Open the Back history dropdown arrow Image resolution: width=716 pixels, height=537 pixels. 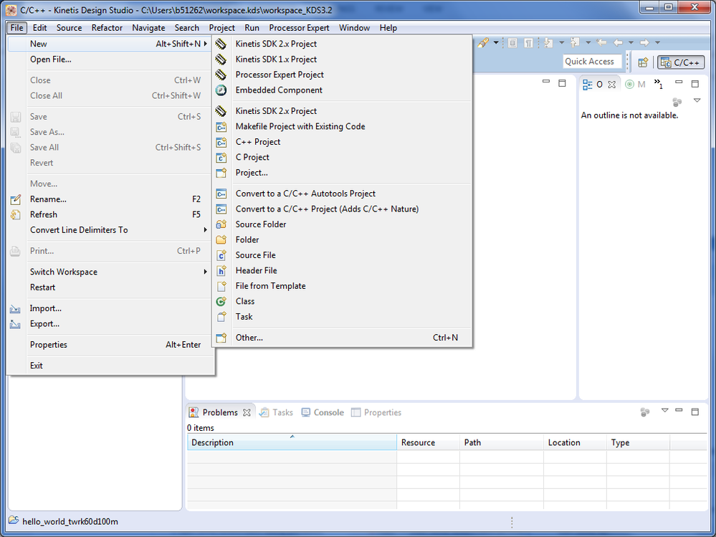coord(631,43)
